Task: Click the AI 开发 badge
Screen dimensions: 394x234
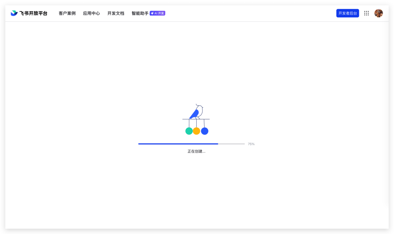Action: pos(157,13)
